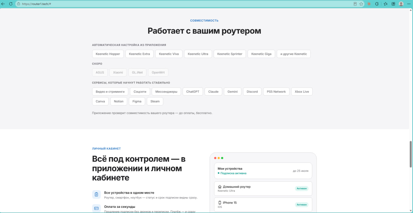This screenshot has height=213, width=413.
Task: Click the phone icon in the iPhone 15 card
Action: (x=220, y=203)
